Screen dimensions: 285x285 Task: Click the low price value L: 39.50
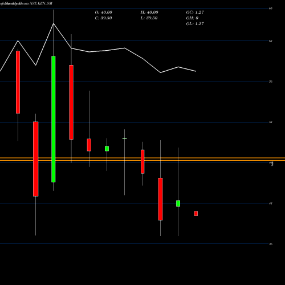149,18
